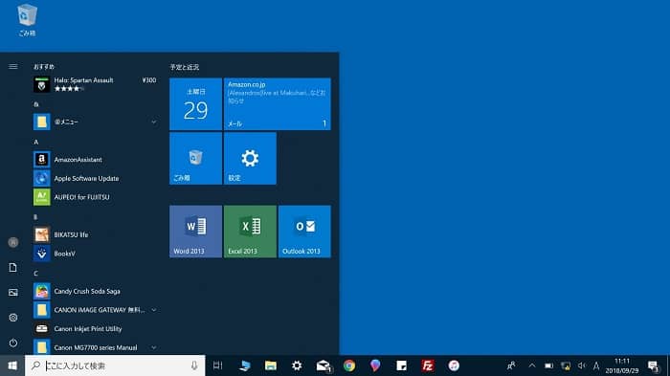The height and width of the screenshot is (376, 670).
Task: Launch the Excel 2013 tile
Action: click(250, 232)
